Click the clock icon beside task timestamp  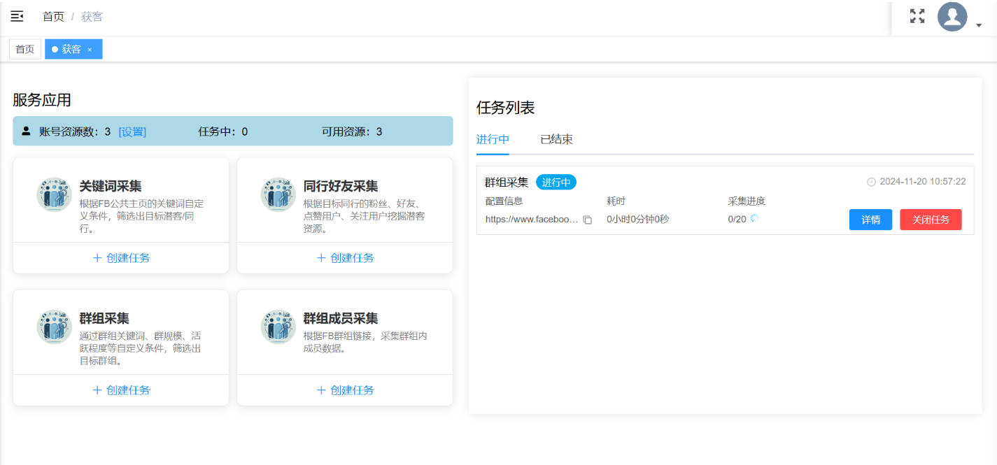871,182
